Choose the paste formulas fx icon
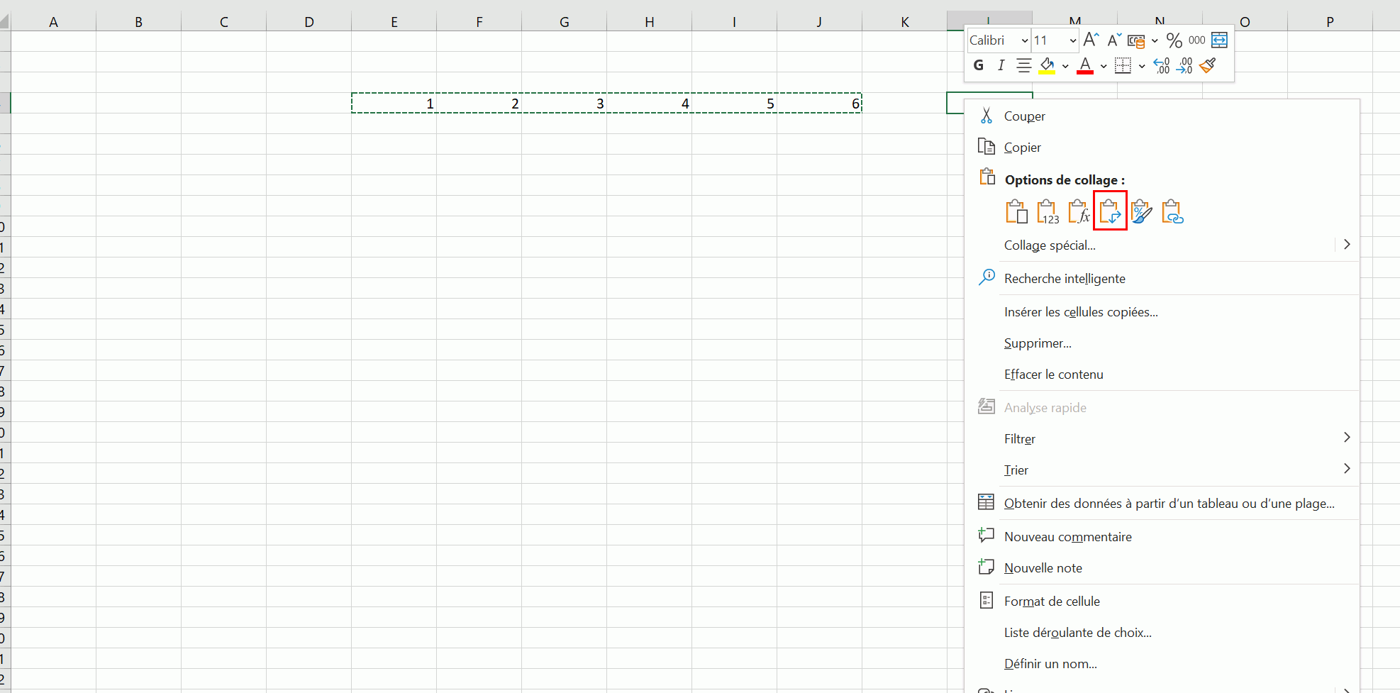The width and height of the screenshot is (1400, 693). coord(1079,211)
